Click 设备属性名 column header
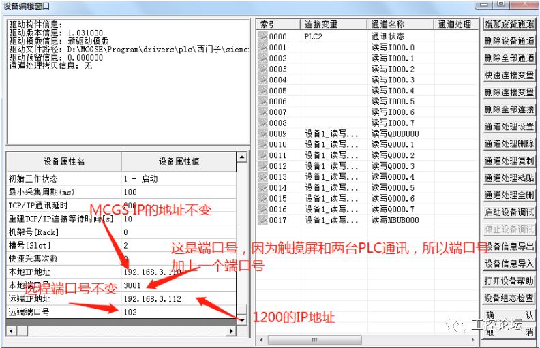540x348 pixels. [x=63, y=161]
